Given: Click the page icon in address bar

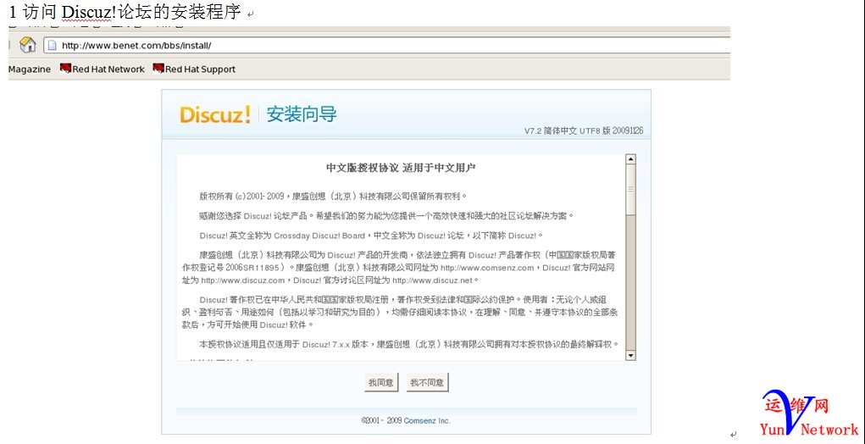Looking at the screenshot, I should [x=53, y=45].
